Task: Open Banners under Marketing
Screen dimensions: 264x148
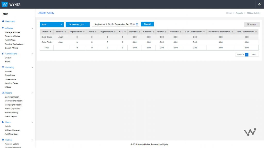Action: pos(9,71)
